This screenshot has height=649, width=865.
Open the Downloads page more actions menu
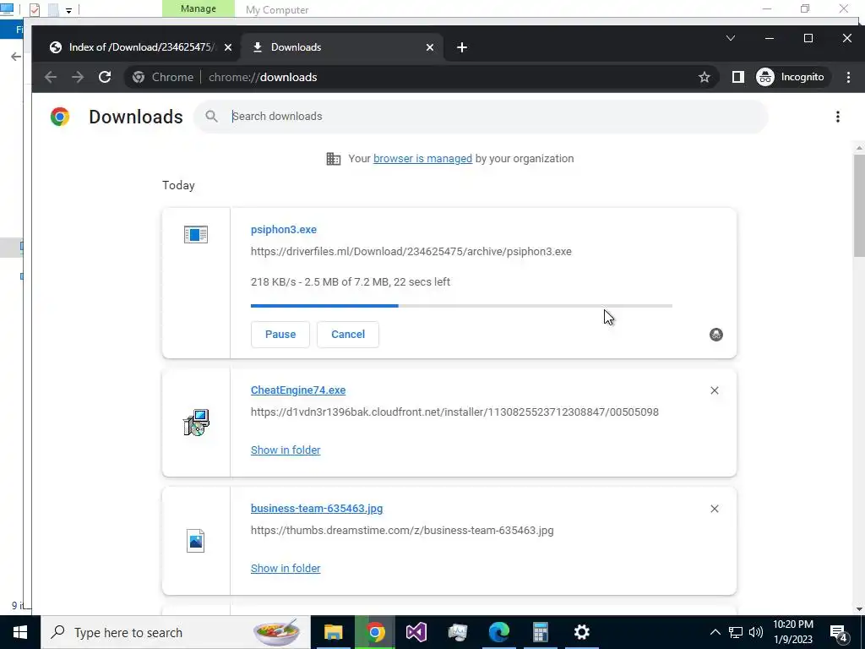837,117
